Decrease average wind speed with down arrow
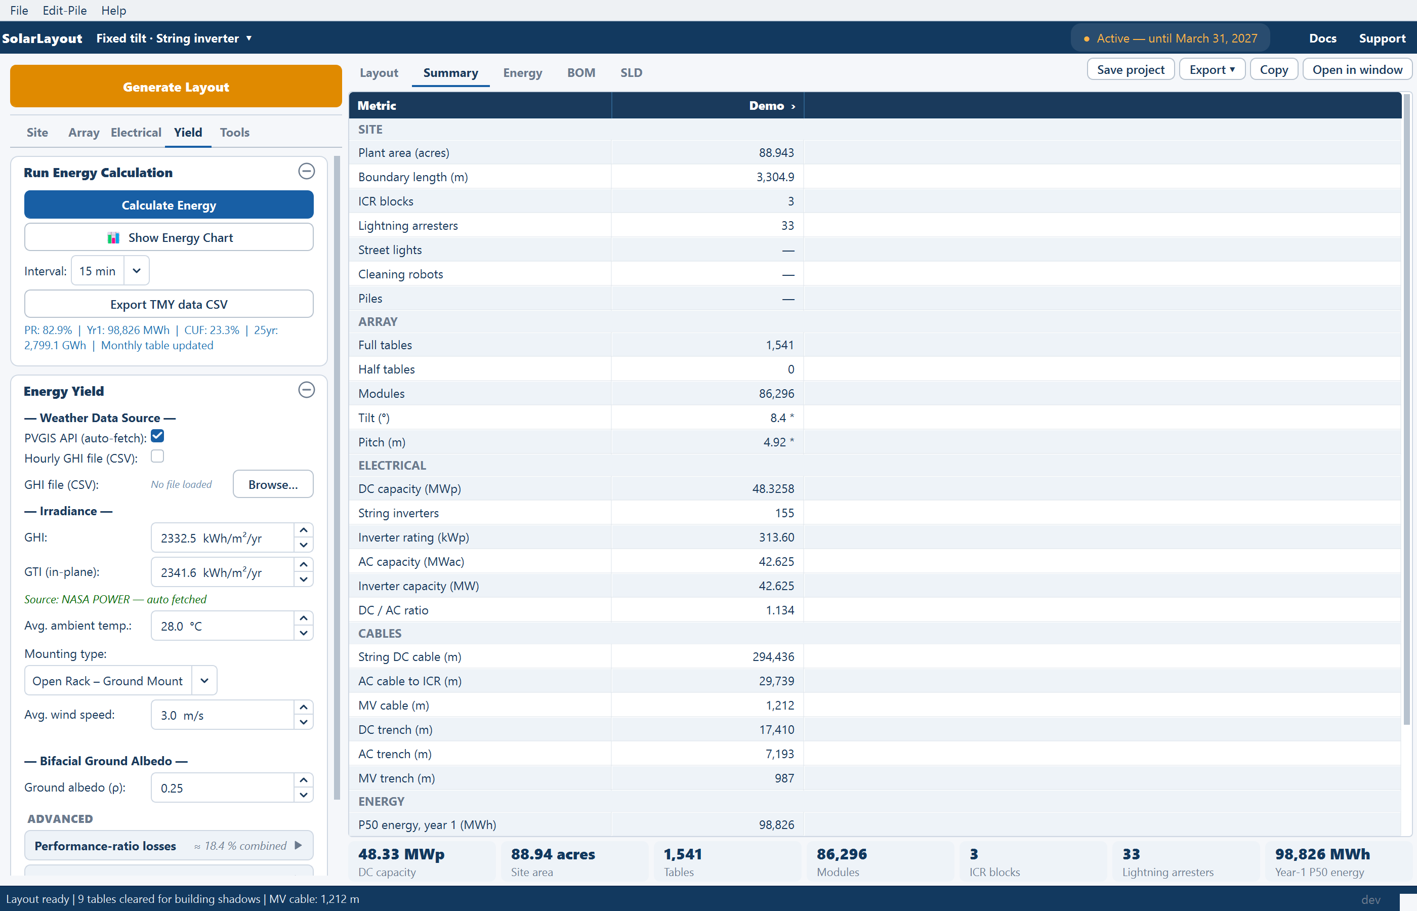Image resolution: width=1417 pixels, height=911 pixels. pyautogui.click(x=303, y=722)
